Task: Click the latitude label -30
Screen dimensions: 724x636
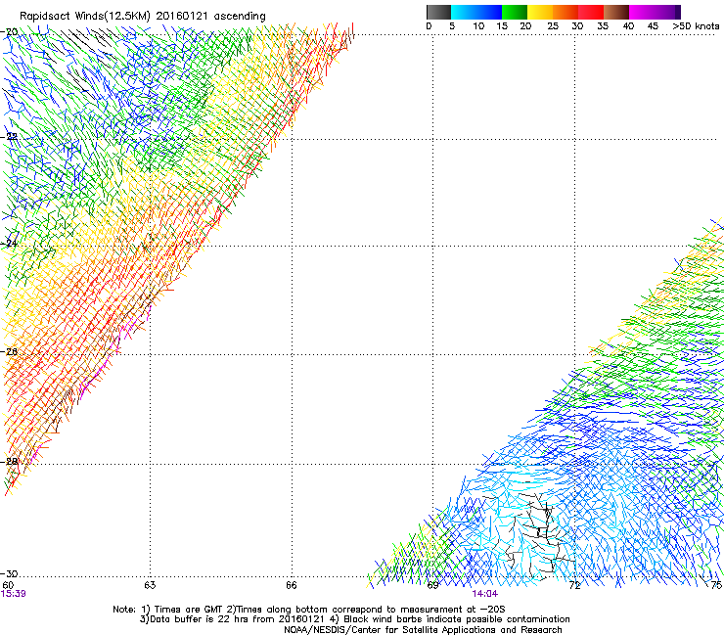Action: [x=10, y=574]
